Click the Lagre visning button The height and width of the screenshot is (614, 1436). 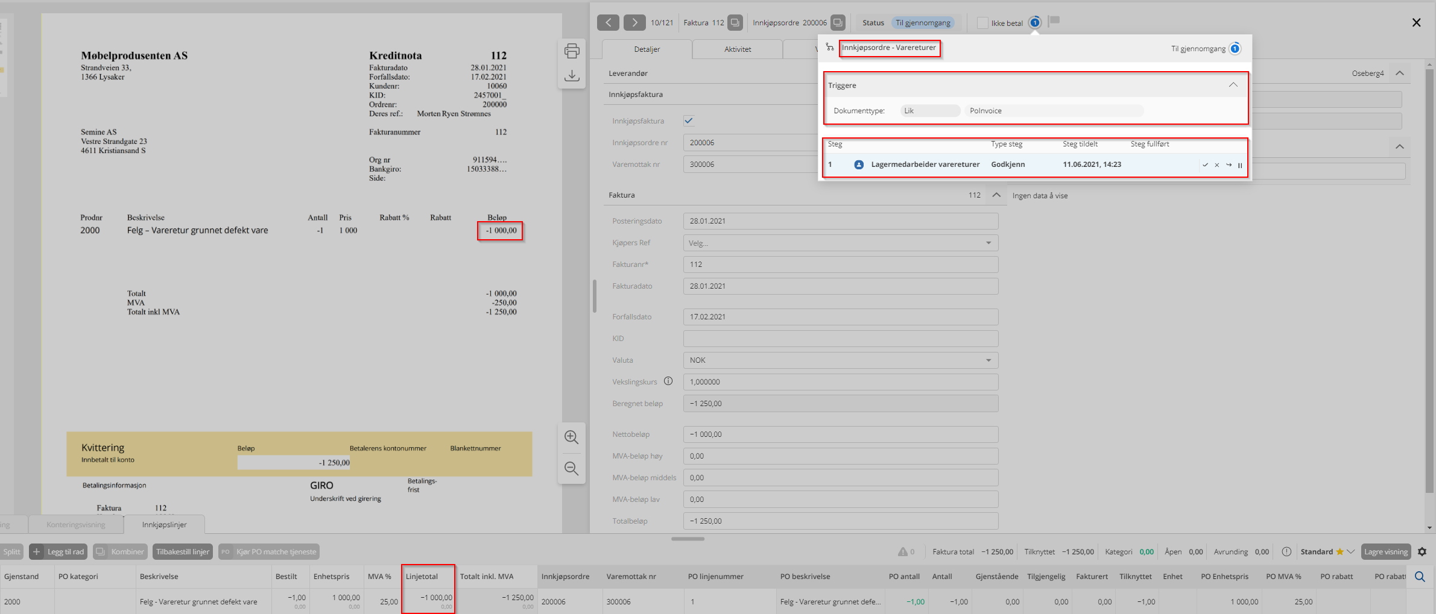(1385, 552)
